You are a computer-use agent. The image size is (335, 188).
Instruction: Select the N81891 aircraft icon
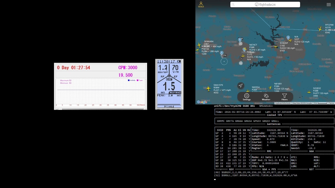click(270, 88)
